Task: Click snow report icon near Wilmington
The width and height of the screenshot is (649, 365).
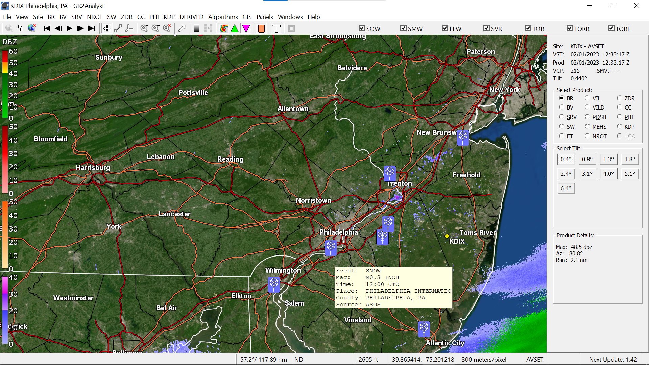Action: point(274,285)
